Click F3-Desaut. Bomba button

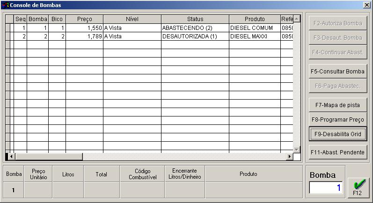(338, 37)
